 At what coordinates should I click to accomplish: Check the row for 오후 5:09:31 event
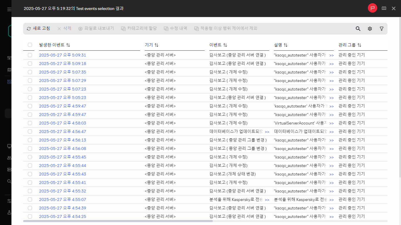30,55
